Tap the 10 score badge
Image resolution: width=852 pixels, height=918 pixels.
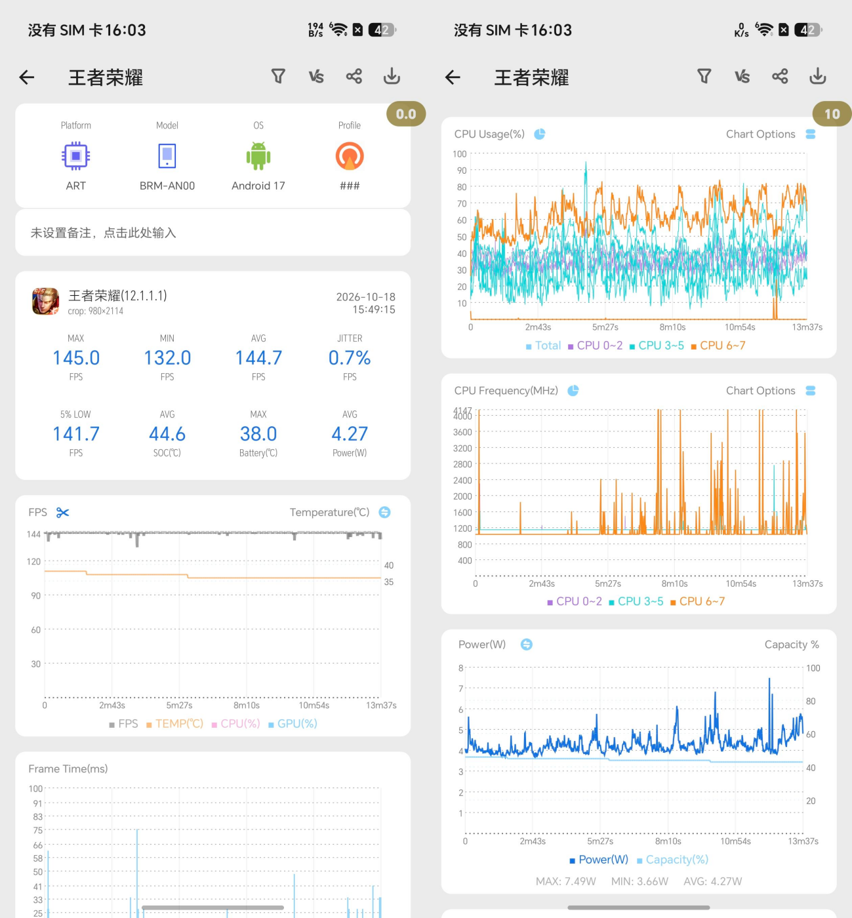coord(832,114)
